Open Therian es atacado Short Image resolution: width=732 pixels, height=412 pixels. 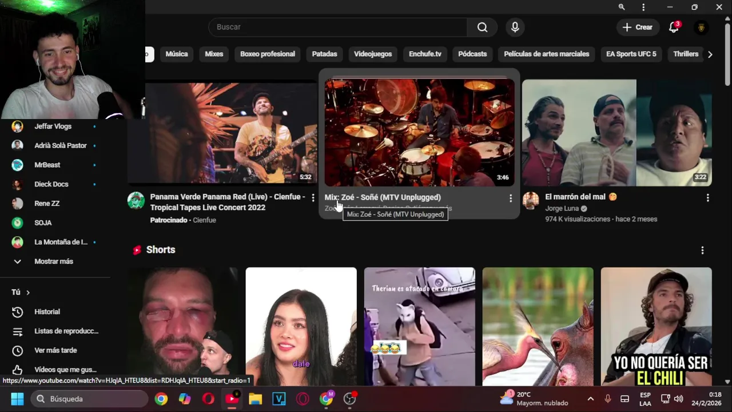(x=419, y=326)
